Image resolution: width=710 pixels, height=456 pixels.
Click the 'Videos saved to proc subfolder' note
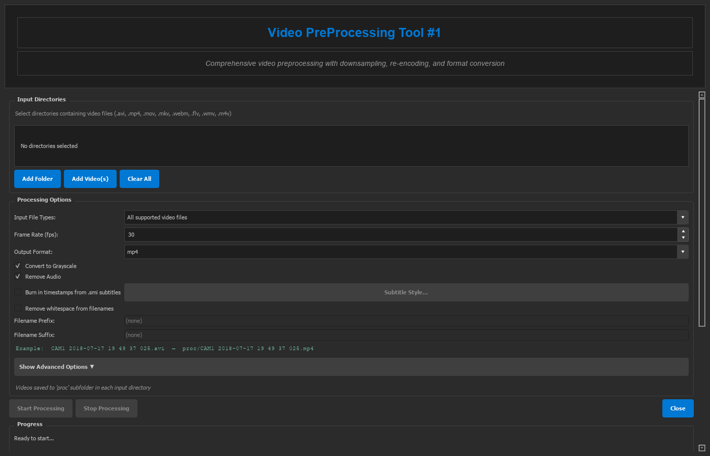pos(83,388)
